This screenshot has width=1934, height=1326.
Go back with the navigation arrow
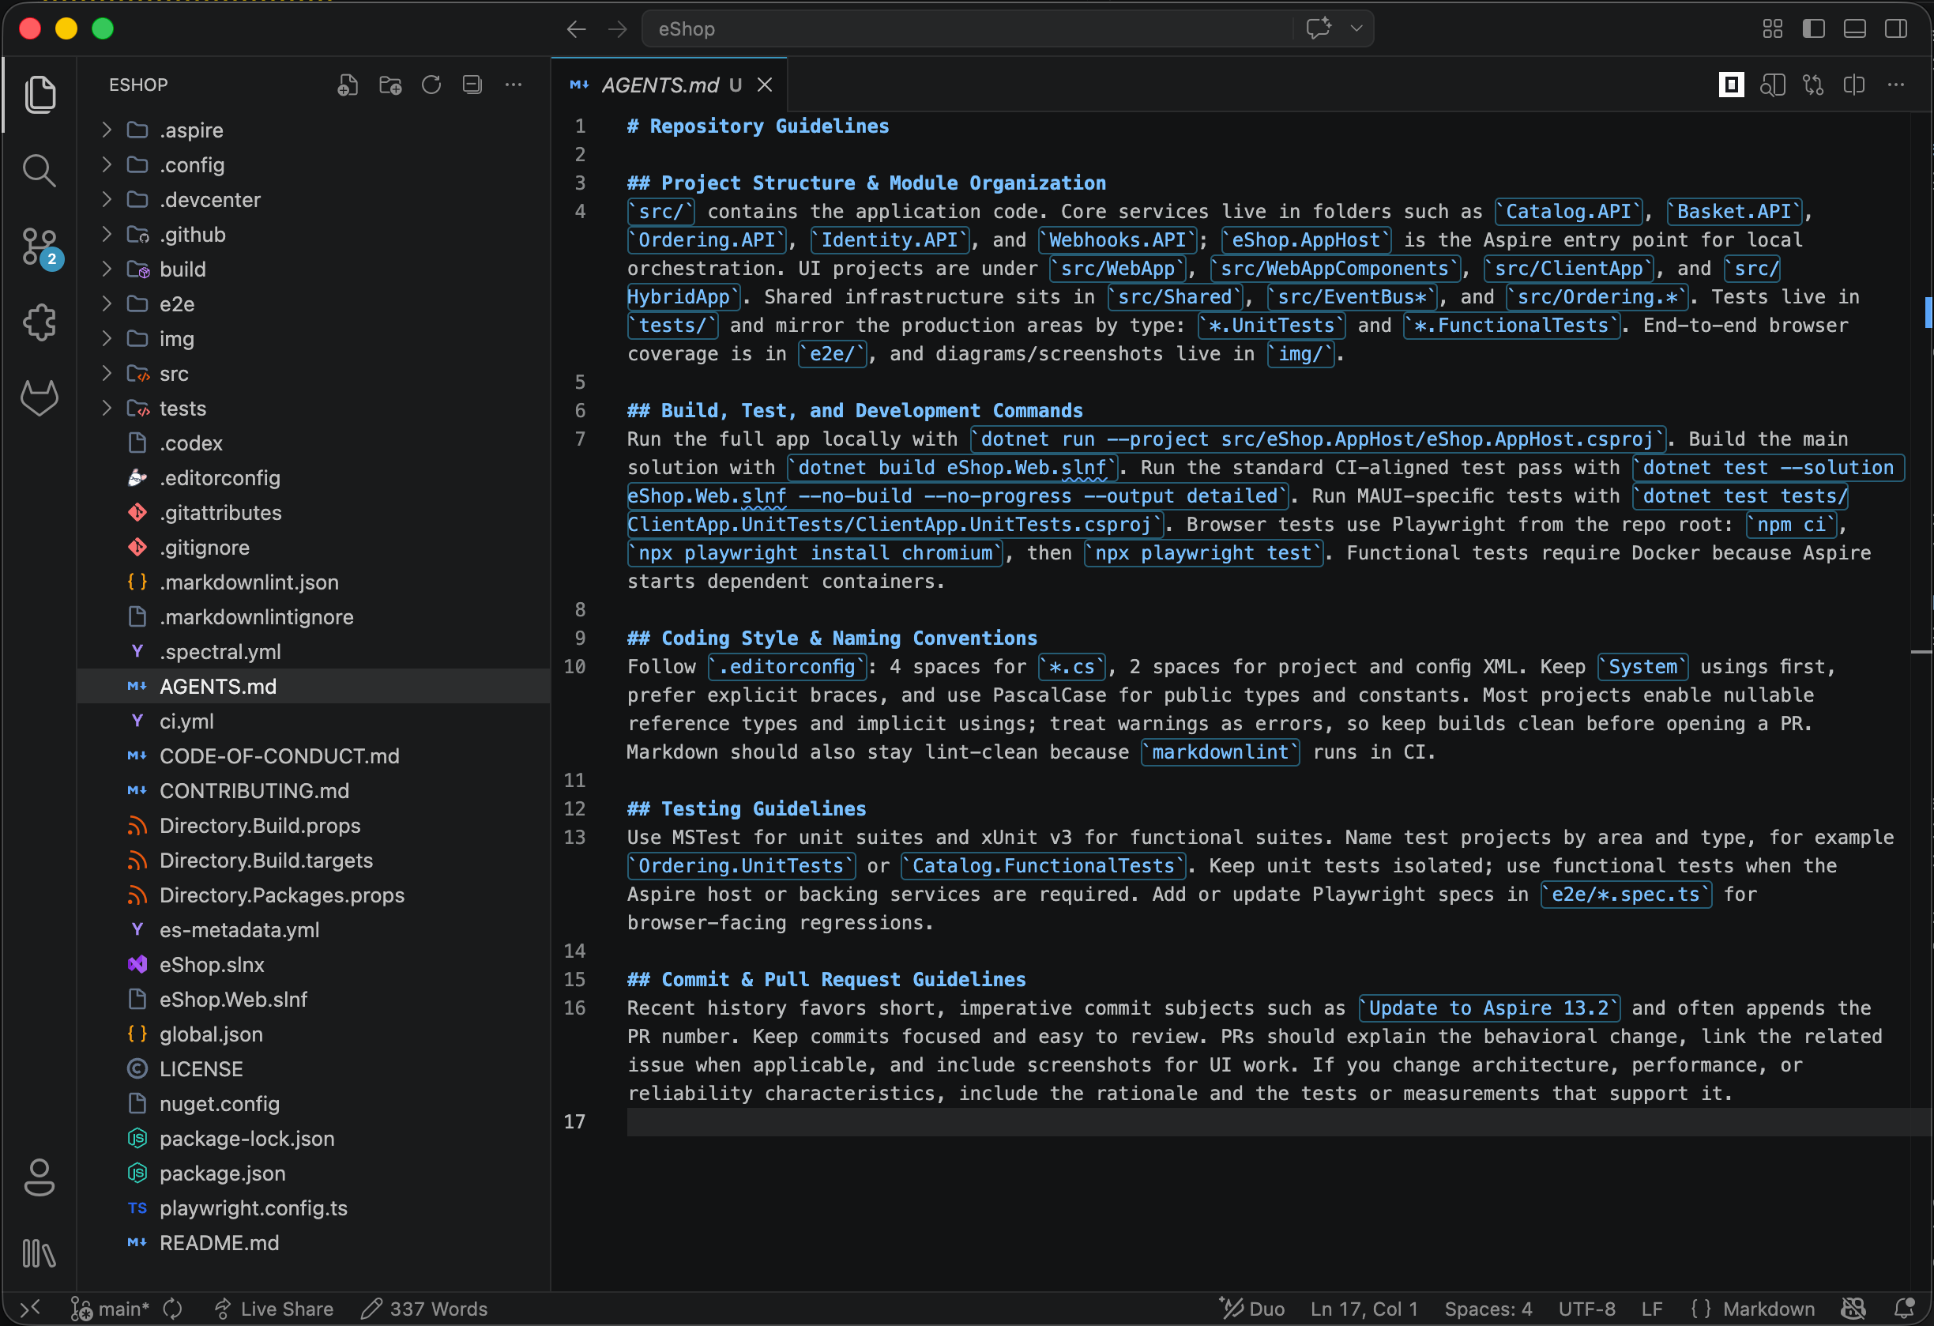click(576, 29)
